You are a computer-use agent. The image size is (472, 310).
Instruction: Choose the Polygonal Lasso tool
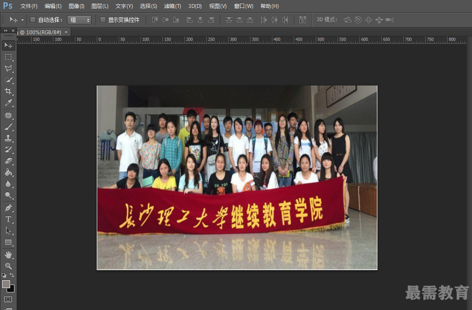(8, 68)
